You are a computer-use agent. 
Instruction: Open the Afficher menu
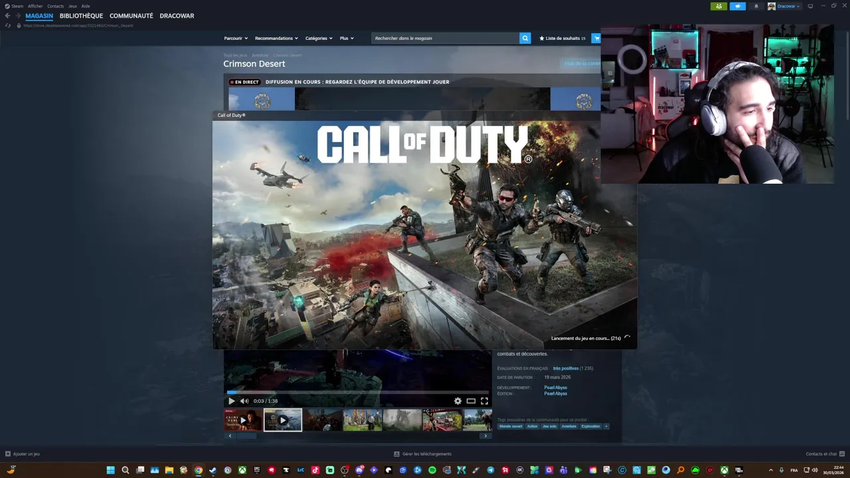click(x=35, y=6)
